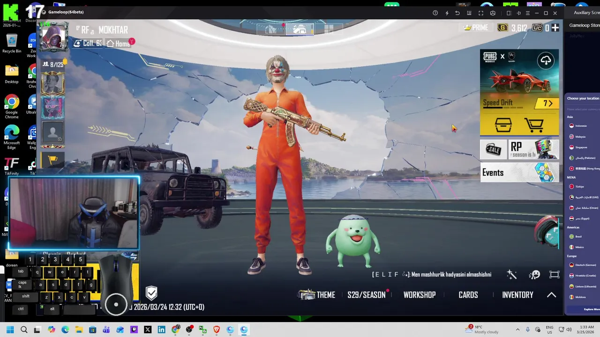This screenshot has width=600, height=337.
Task: Open the shopping cart shop icon
Action: pos(534,125)
